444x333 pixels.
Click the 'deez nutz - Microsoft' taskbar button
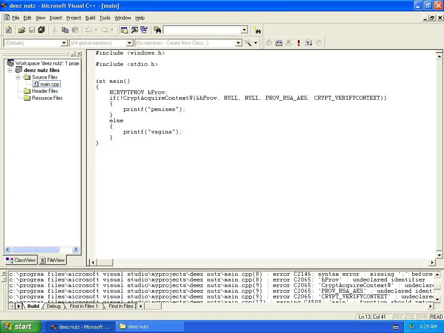coord(80,327)
